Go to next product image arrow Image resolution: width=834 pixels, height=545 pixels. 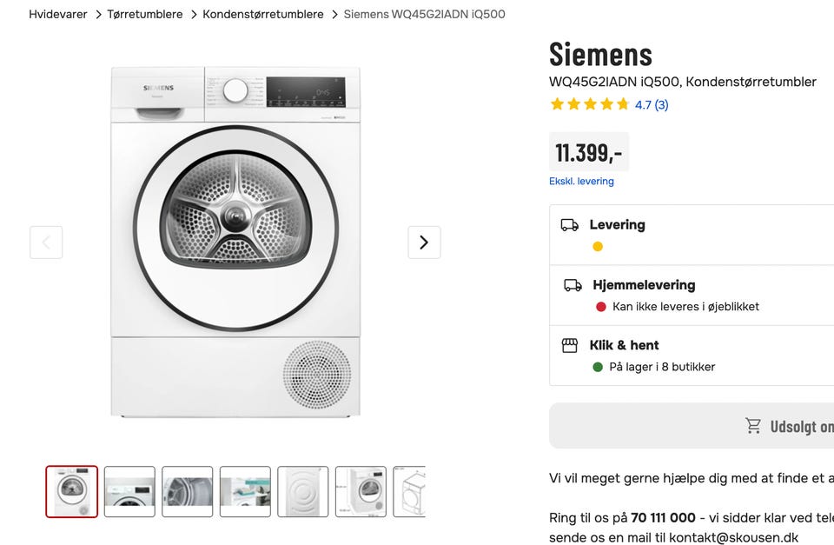point(424,243)
